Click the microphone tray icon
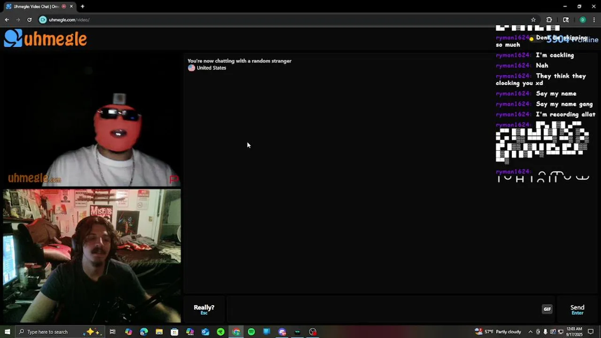Viewport: 601px width, 338px height. click(545, 332)
